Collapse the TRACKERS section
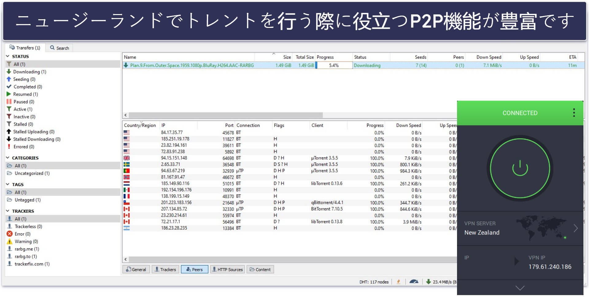Screen dimensions: 589x297 click(x=8, y=211)
